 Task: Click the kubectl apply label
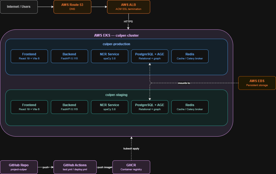pos(131,148)
